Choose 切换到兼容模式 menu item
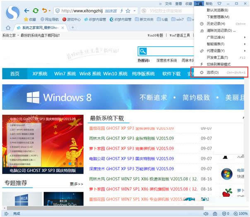Image resolution: width=250 pixels, height=217 pixels. [x=221, y=64]
